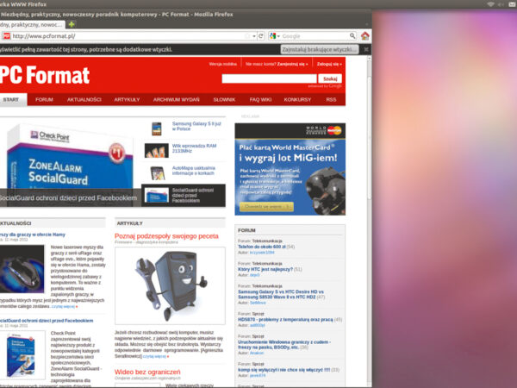Click the network wifi indicator icon
Image resolution: width=517 pixels, height=388 pixels.
point(490,5)
